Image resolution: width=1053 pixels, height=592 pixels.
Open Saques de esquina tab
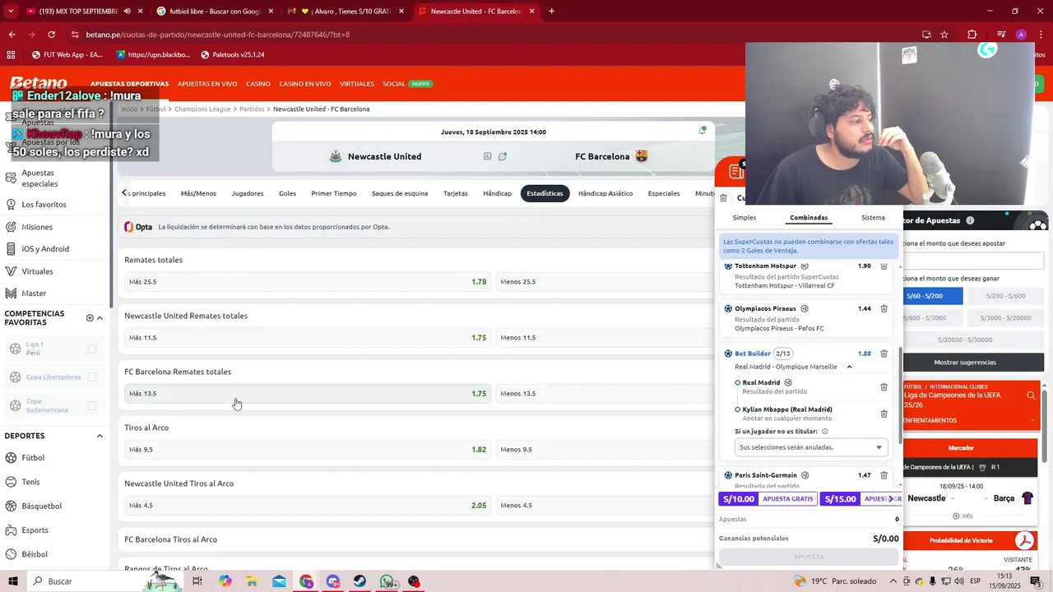click(400, 193)
